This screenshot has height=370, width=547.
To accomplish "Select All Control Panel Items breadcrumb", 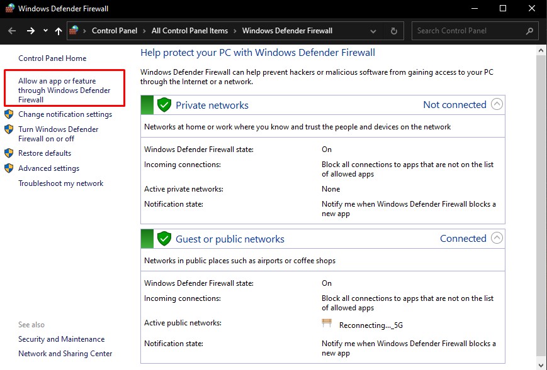I will click(189, 31).
